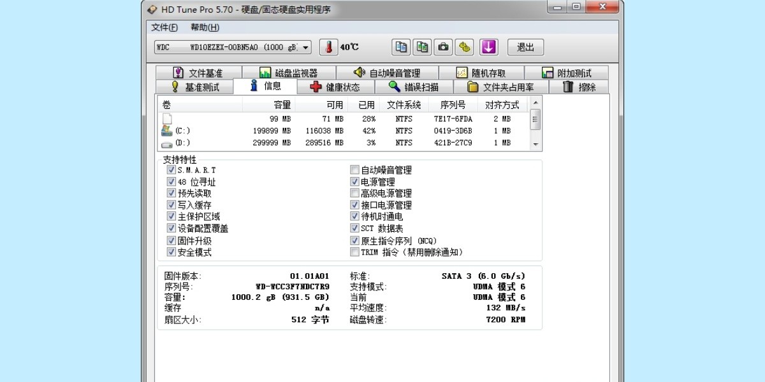Viewport: 765px width, 382px height.
Task: Click the green copy results toolbar icon
Action: 422,47
